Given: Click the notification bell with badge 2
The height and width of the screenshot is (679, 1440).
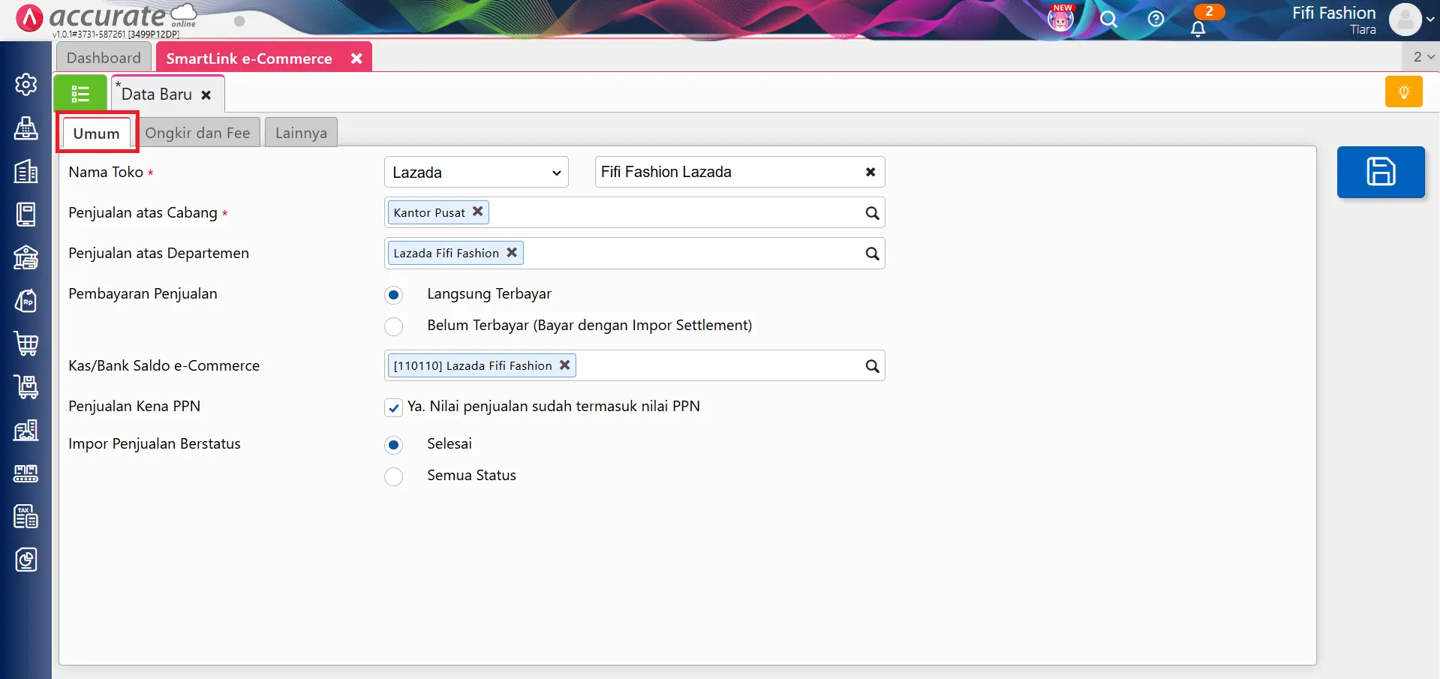Looking at the screenshot, I should (x=1198, y=25).
